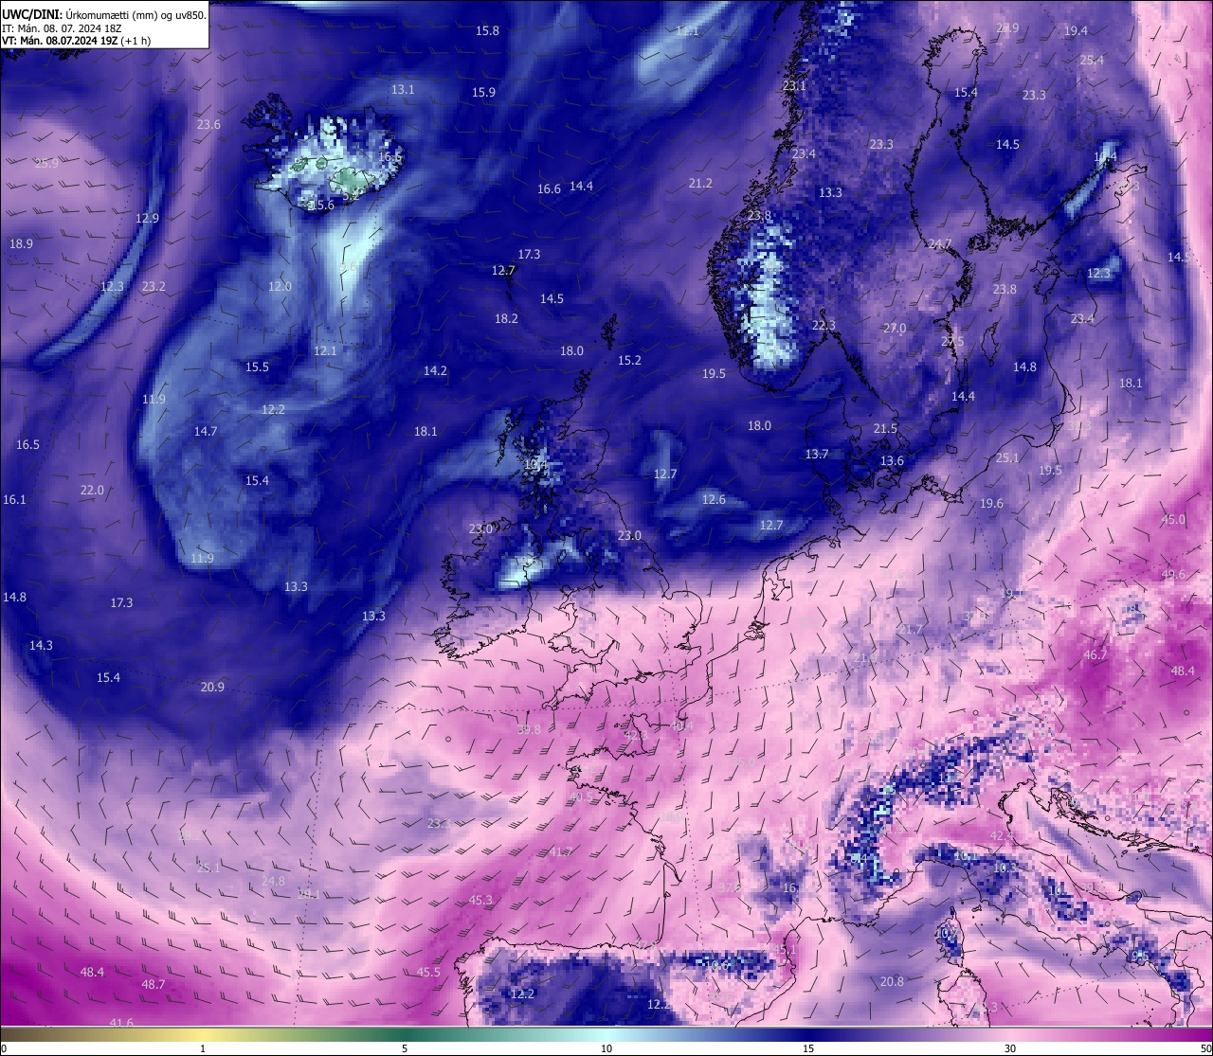Click the map value '12.9'

tap(147, 219)
